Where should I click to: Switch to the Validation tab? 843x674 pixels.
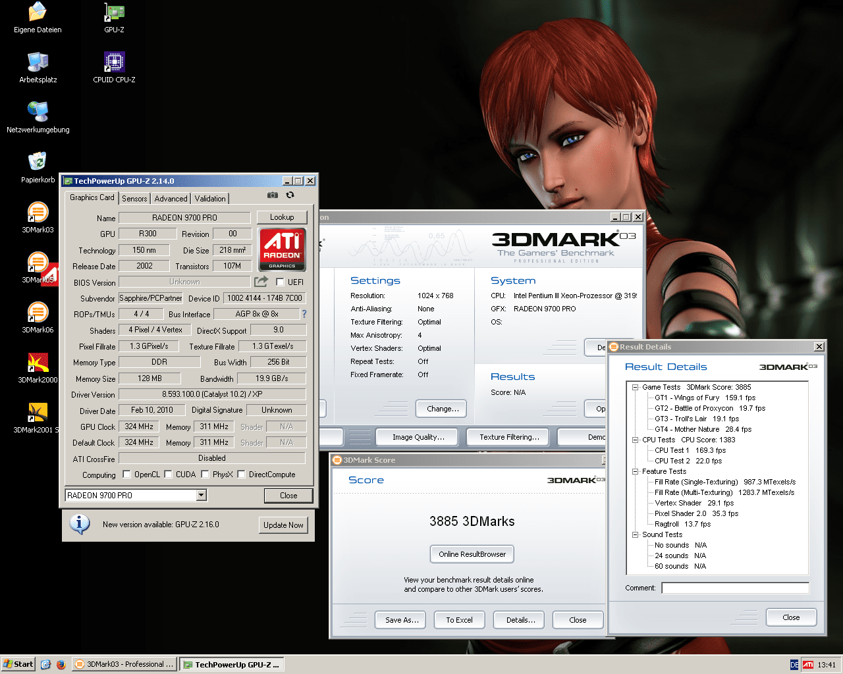point(210,198)
